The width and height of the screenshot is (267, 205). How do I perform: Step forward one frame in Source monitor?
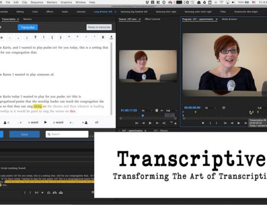[157, 123]
